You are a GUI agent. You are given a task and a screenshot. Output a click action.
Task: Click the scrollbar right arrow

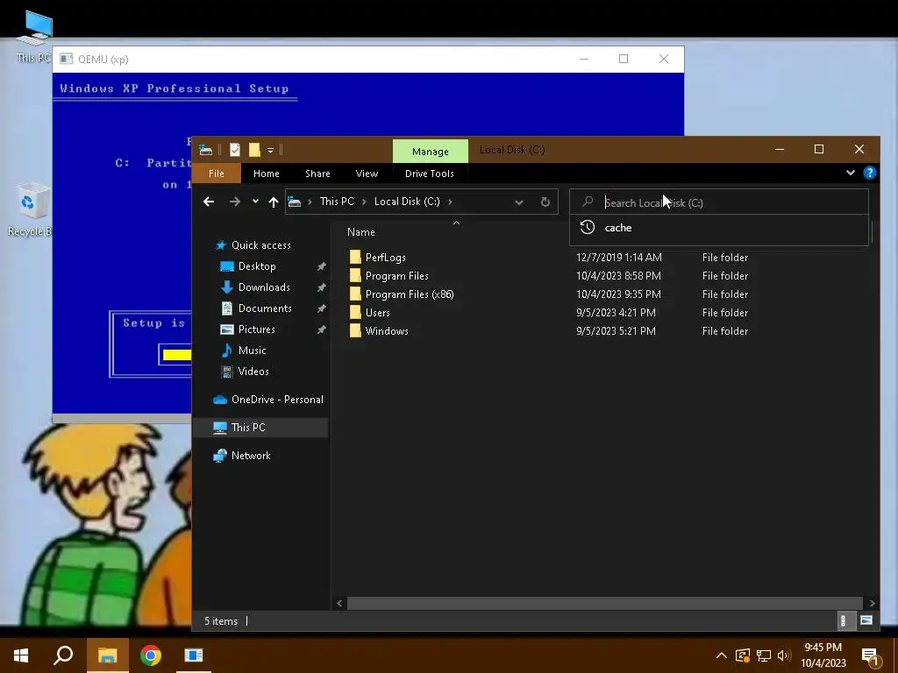pos(872,603)
